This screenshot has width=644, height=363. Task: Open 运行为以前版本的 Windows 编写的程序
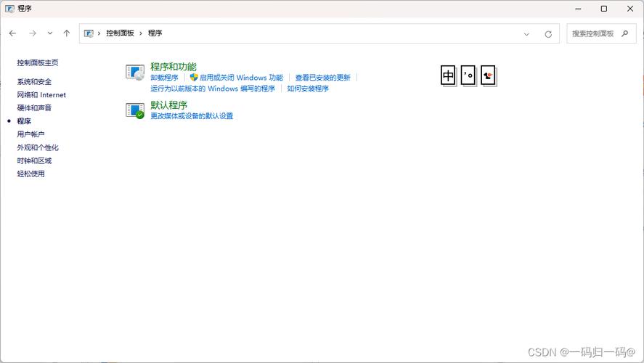[212, 89]
